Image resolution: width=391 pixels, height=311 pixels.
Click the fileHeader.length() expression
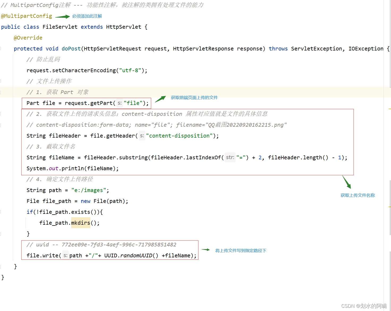(298, 157)
